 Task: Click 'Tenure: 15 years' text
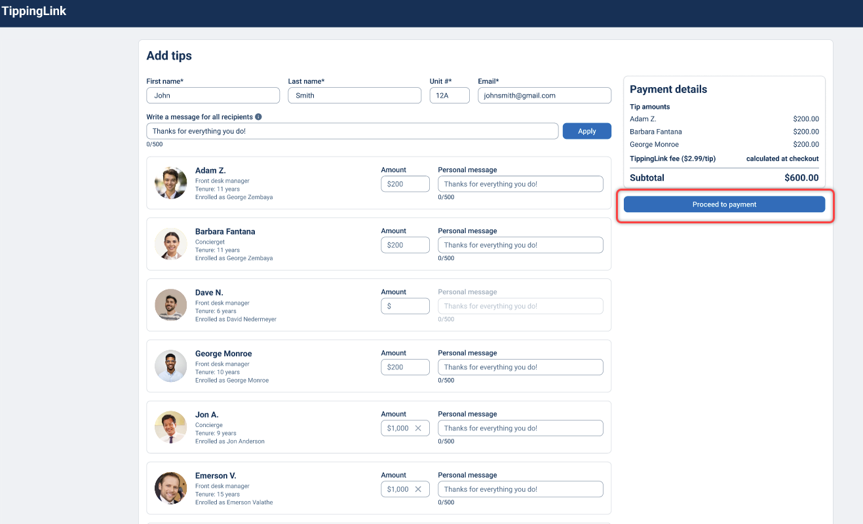[x=218, y=495]
